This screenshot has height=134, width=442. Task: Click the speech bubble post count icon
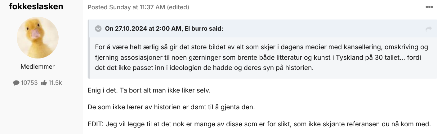click(x=16, y=83)
